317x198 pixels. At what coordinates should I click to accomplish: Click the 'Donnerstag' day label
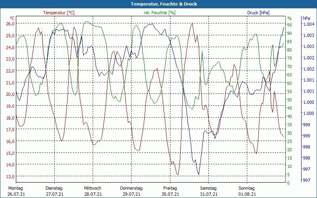click(131, 188)
